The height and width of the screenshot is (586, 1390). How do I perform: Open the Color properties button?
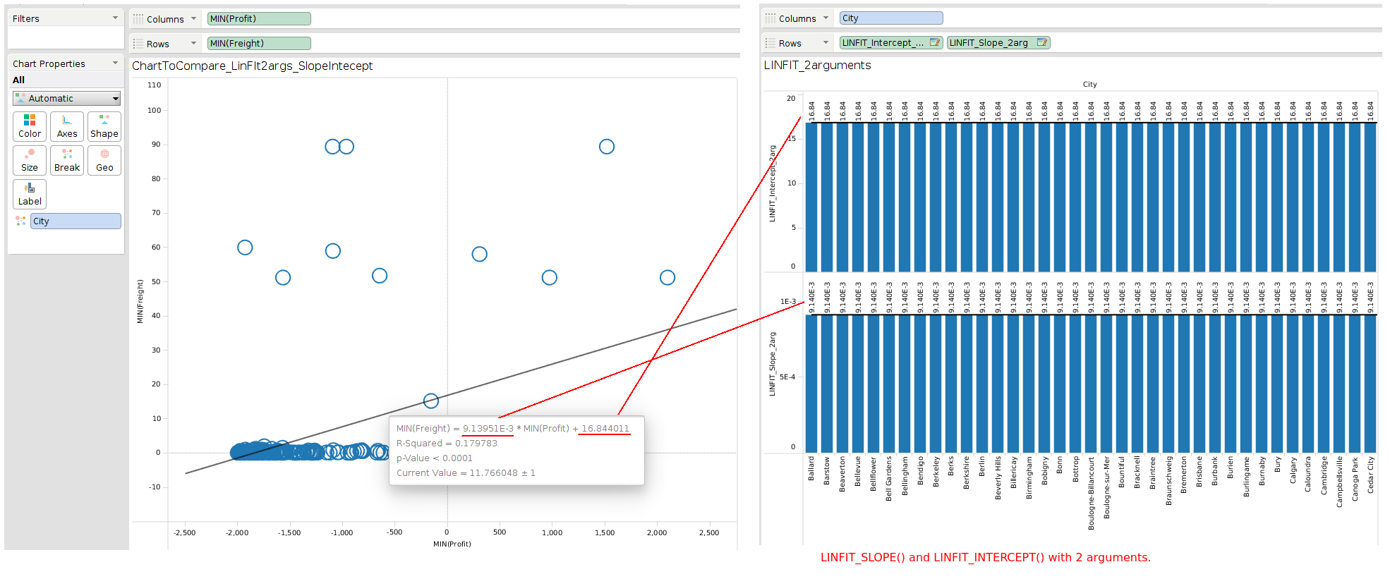point(30,126)
